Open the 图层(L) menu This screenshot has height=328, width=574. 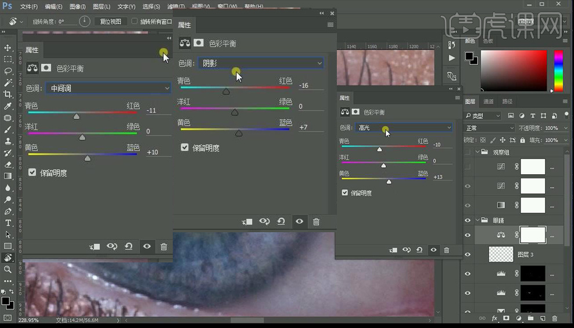coord(101,6)
